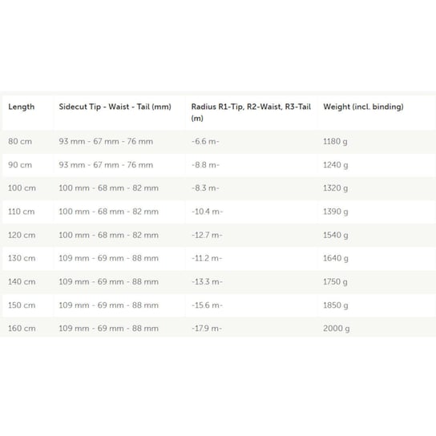Image resolution: width=436 pixels, height=436 pixels.
Task: Select the 100 cm length cell
Action: (x=22, y=188)
